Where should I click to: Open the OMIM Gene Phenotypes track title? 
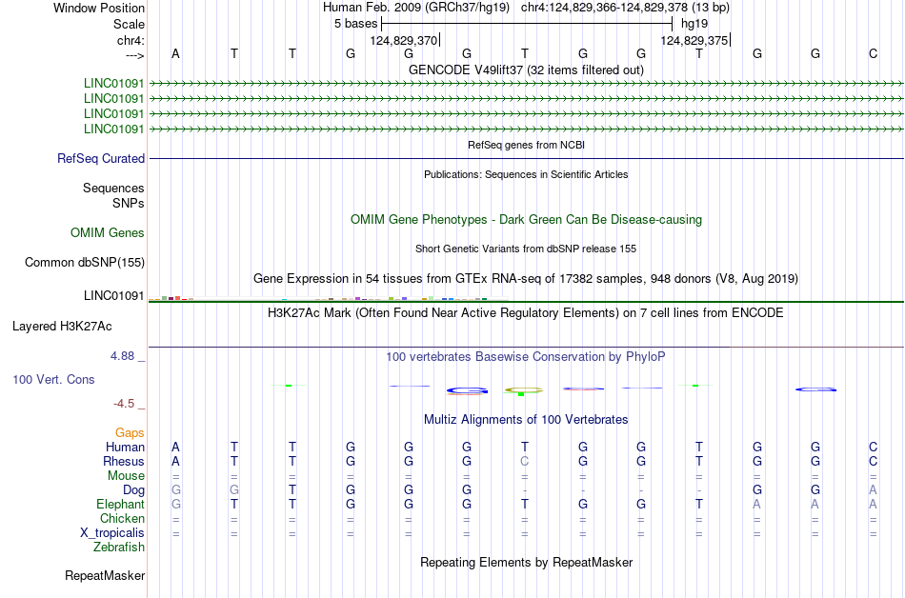pos(526,220)
